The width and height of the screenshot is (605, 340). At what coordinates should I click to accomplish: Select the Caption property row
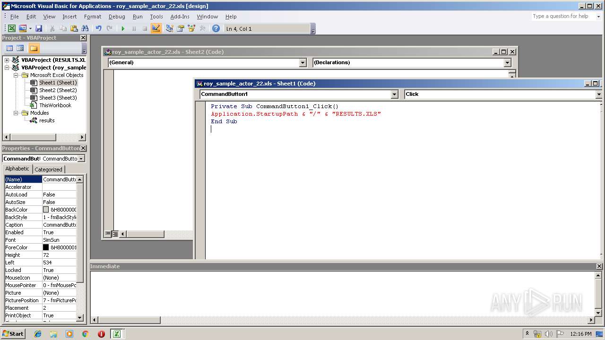[x=40, y=225]
